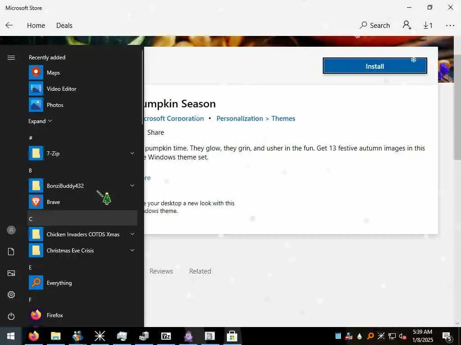Launch Firefox from Start menu list
Screen dimensions: 461x345
point(82,315)
